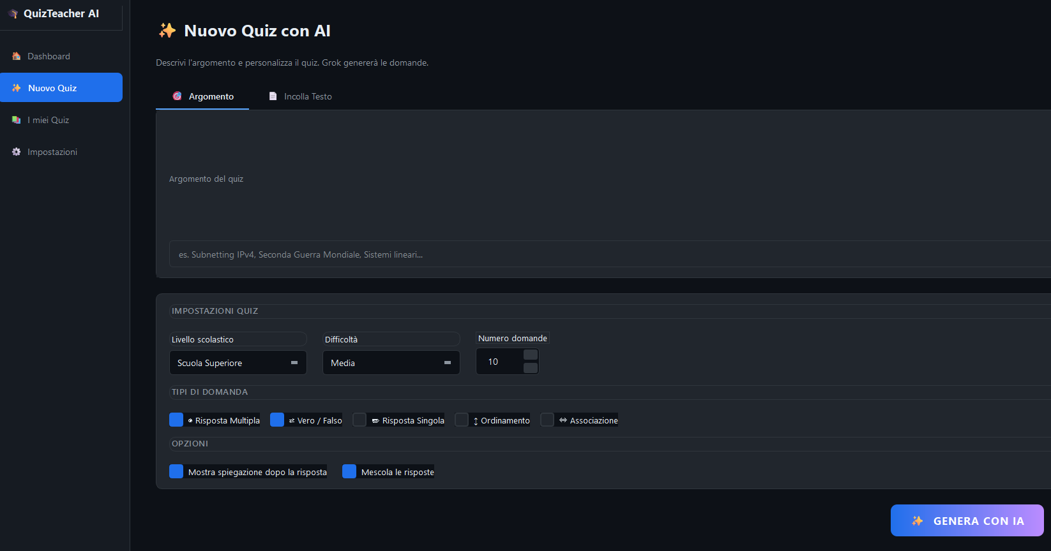The height and width of the screenshot is (551, 1051).
Task: Click the sparkle icon beside Nuovo Quiz
Action: [17, 88]
